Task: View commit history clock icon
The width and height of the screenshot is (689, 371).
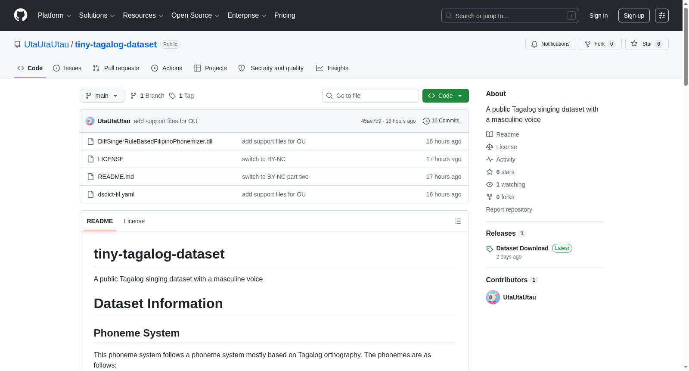Action: 426,121
